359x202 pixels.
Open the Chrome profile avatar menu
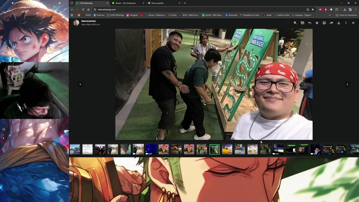tap(350, 10)
